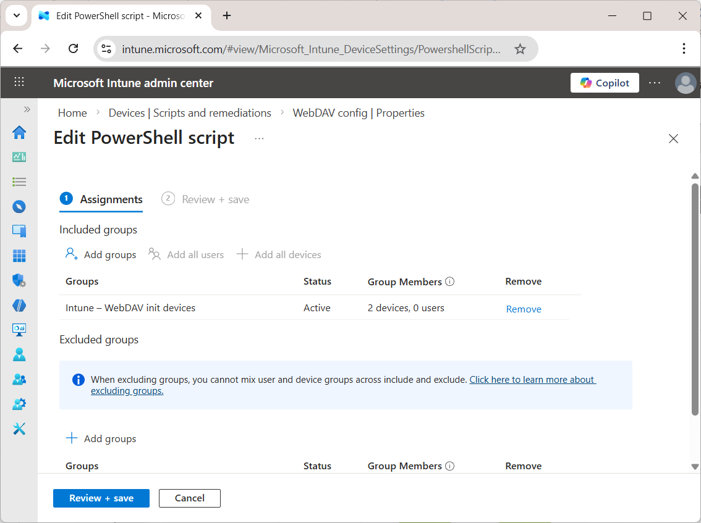The width and height of the screenshot is (701, 523).
Task: Open the Reports monitor icon
Action: [x=19, y=330]
